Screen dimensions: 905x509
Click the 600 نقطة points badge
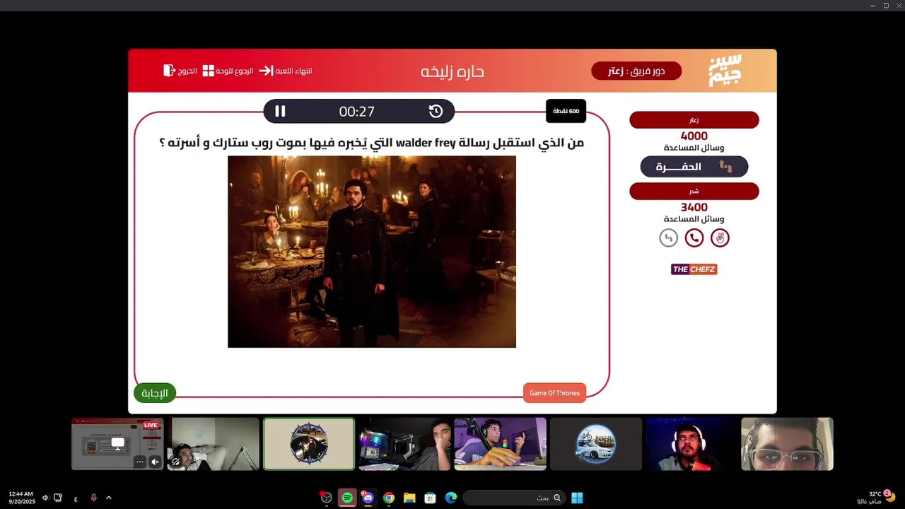point(566,111)
